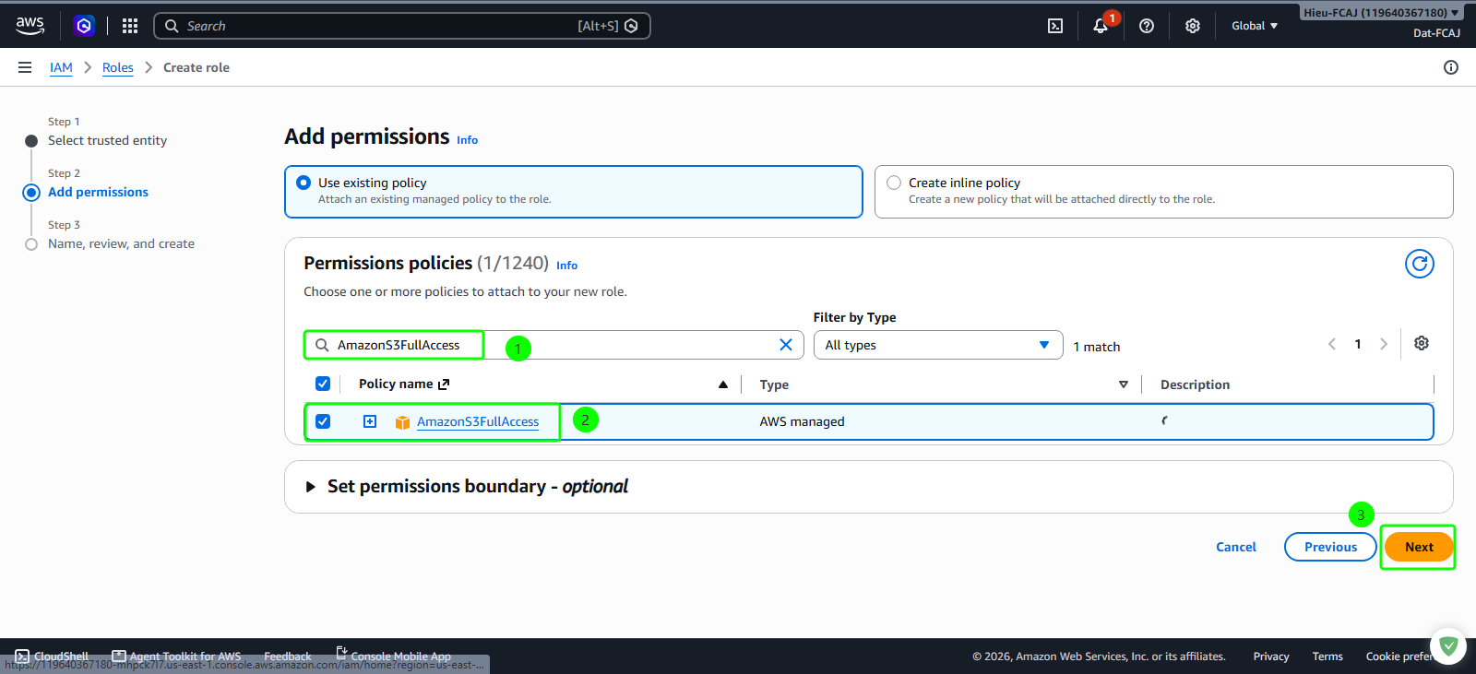
Task: Open the Hieu-FCAJ account menu
Action: (x=1381, y=13)
